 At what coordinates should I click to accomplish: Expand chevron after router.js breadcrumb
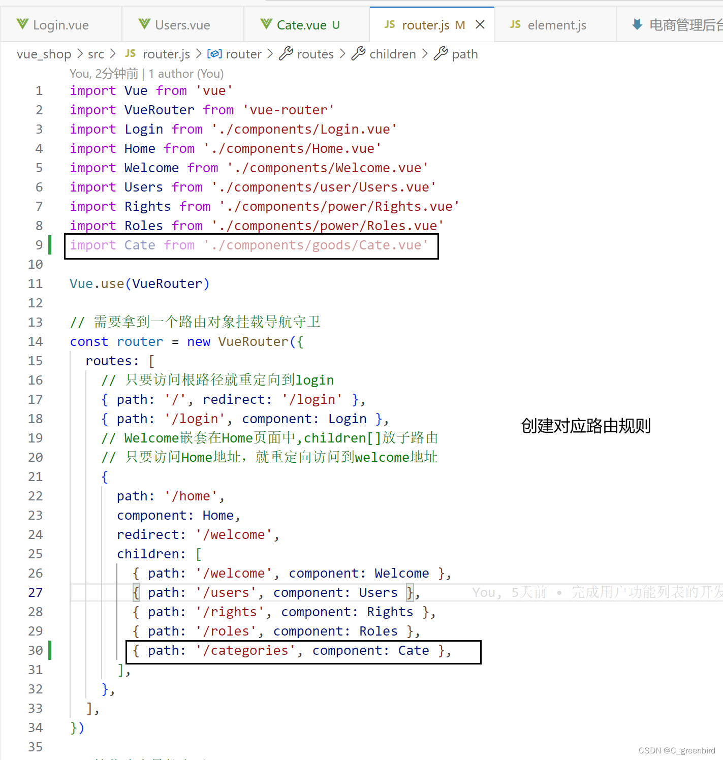coord(199,53)
